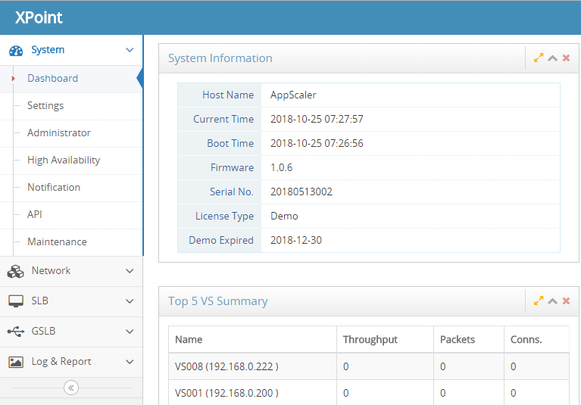
Task: Open the High Availability page
Action: click(x=64, y=160)
